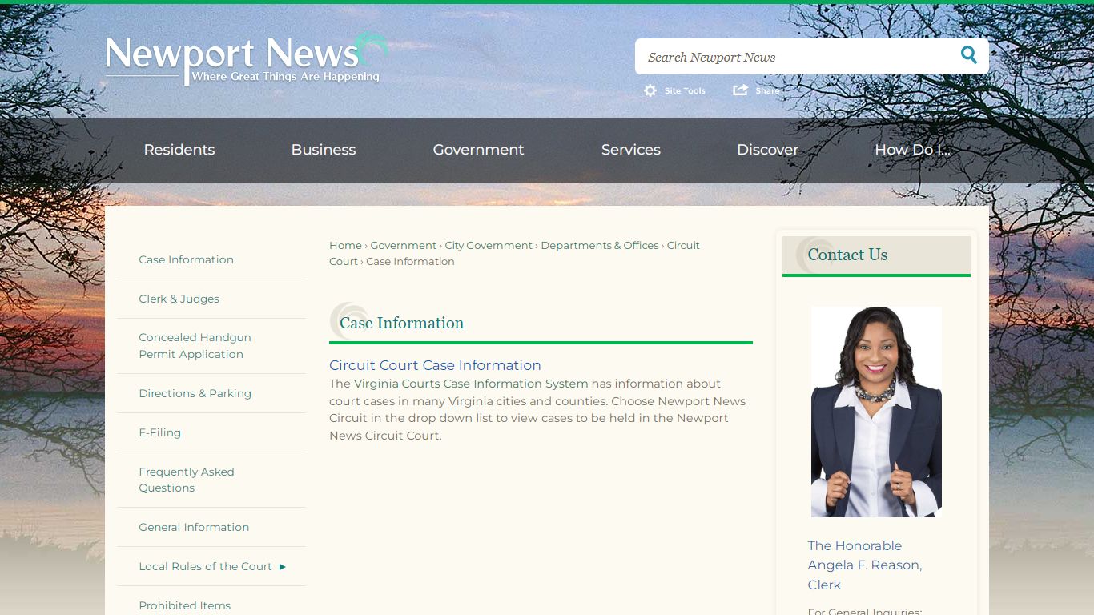Click the magnifier search icon
This screenshot has width=1094, height=615.
[x=969, y=55]
